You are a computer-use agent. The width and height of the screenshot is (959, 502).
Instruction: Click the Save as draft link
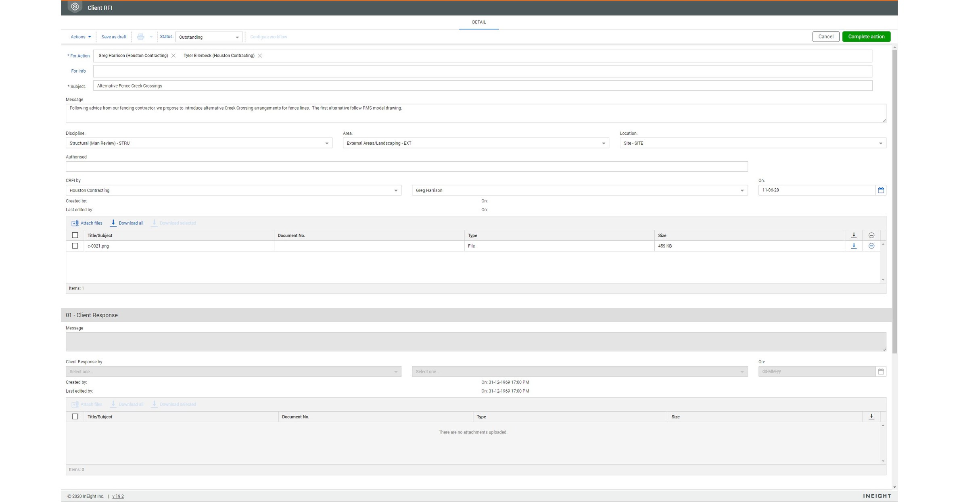click(x=114, y=37)
